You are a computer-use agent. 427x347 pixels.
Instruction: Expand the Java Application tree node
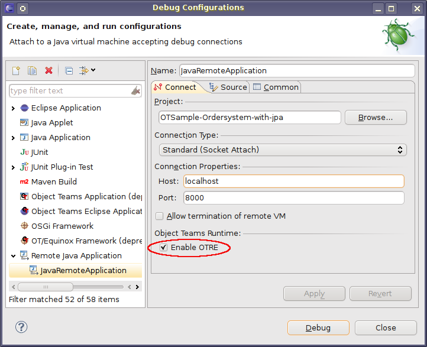(x=13, y=138)
